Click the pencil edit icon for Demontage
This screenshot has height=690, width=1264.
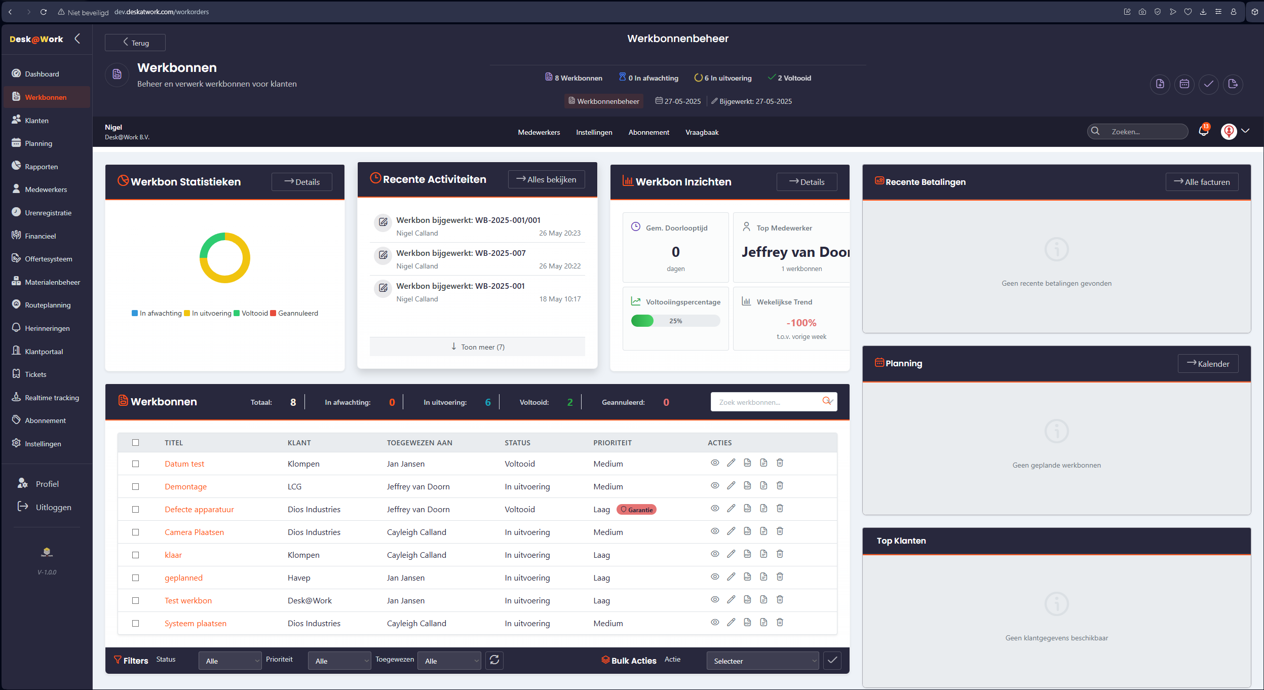pos(731,485)
